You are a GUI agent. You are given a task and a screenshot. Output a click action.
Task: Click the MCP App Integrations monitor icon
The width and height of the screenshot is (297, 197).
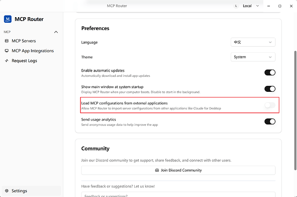point(6,51)
